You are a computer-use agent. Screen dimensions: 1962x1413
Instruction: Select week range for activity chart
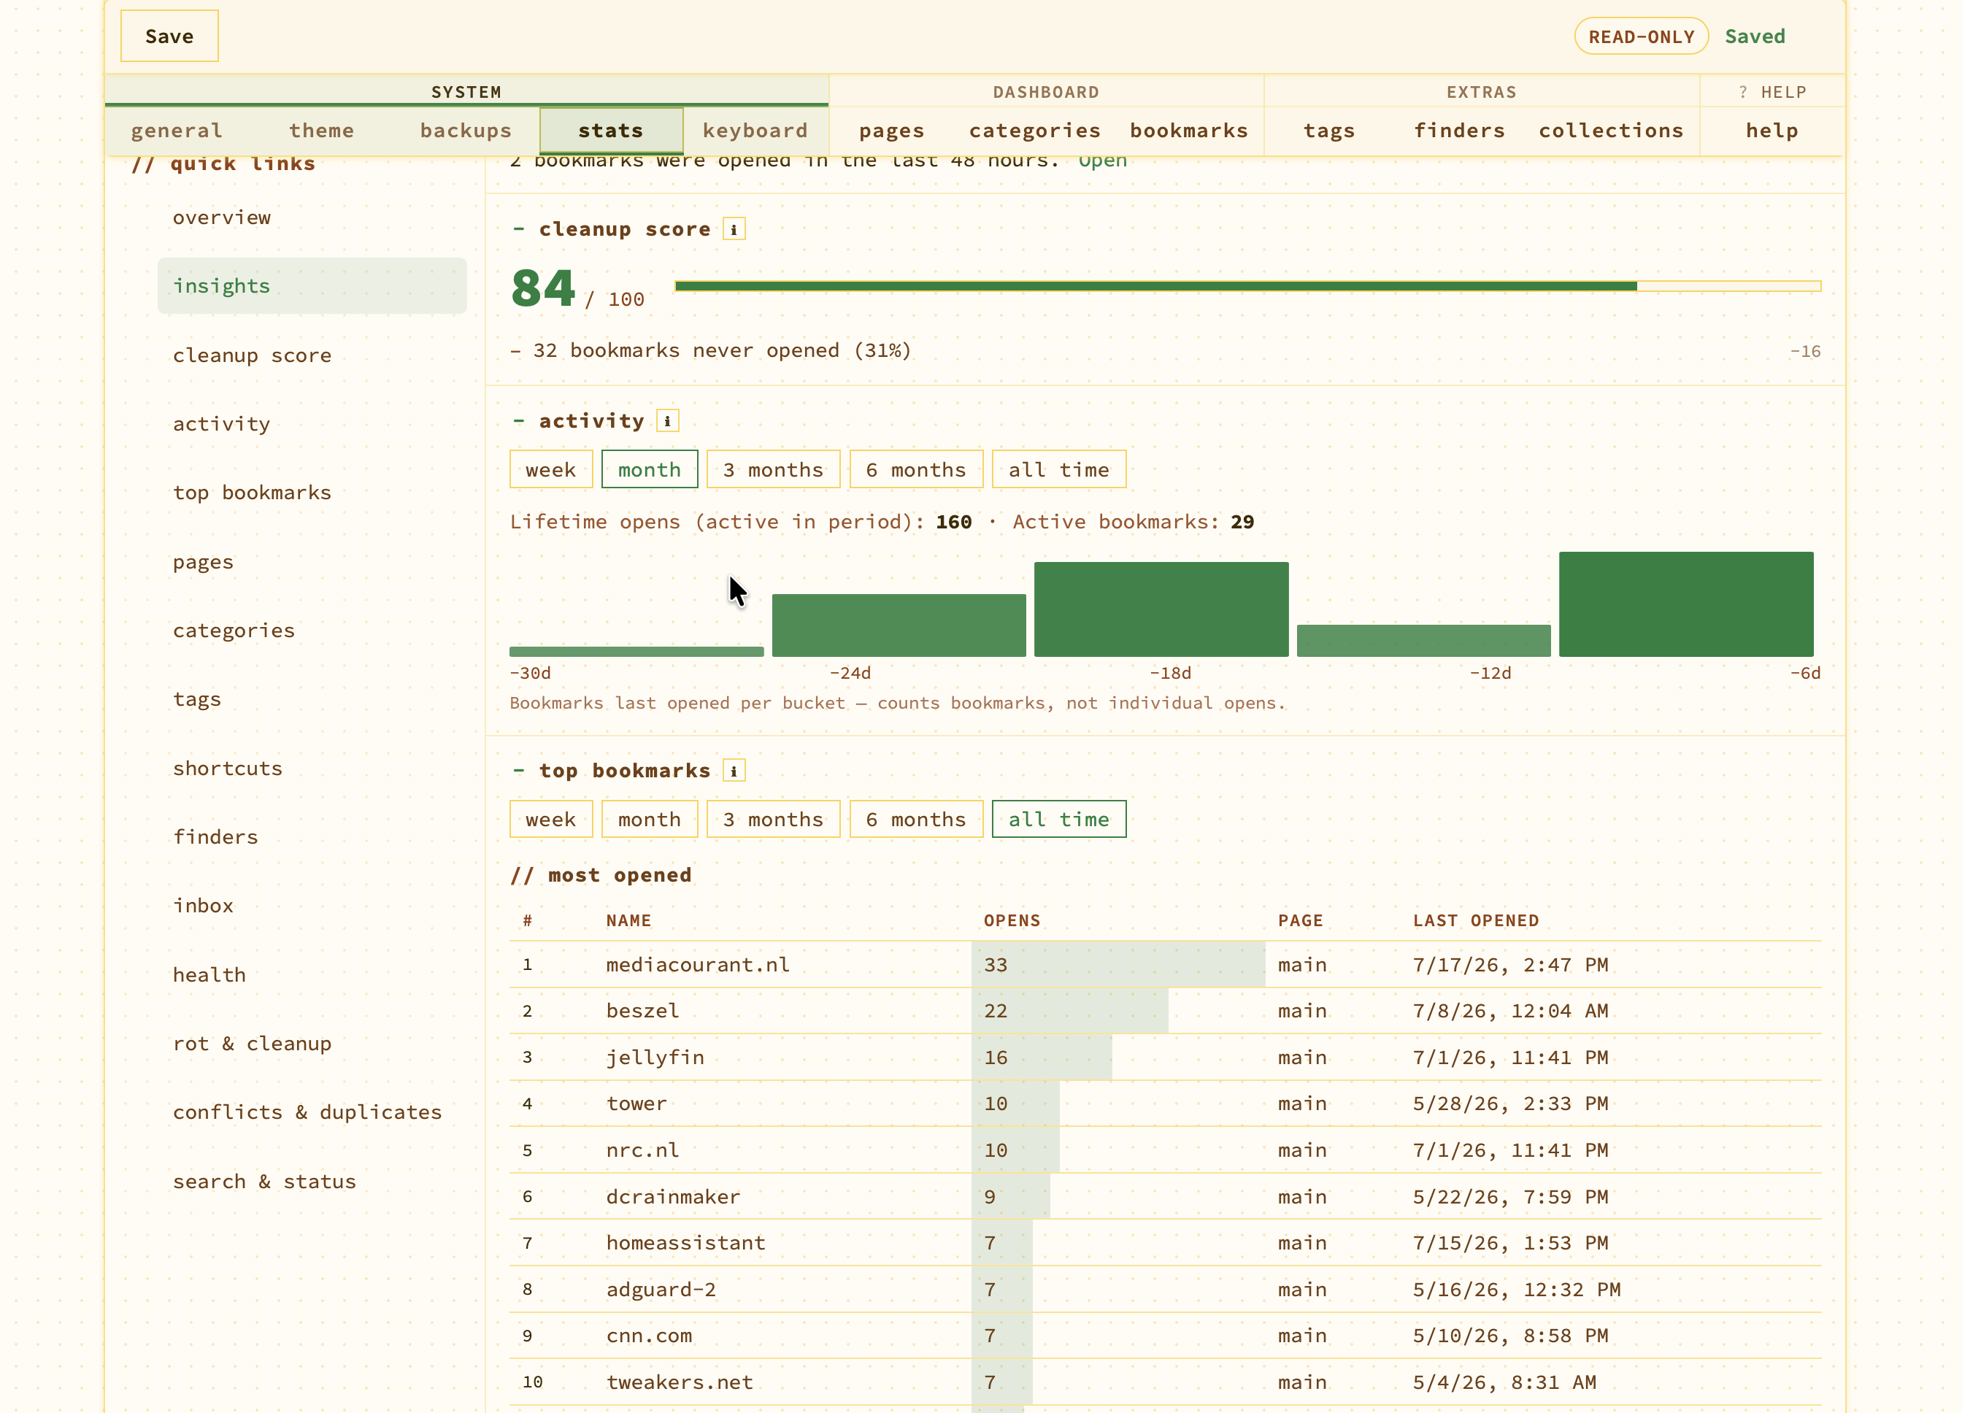point(551,469)
